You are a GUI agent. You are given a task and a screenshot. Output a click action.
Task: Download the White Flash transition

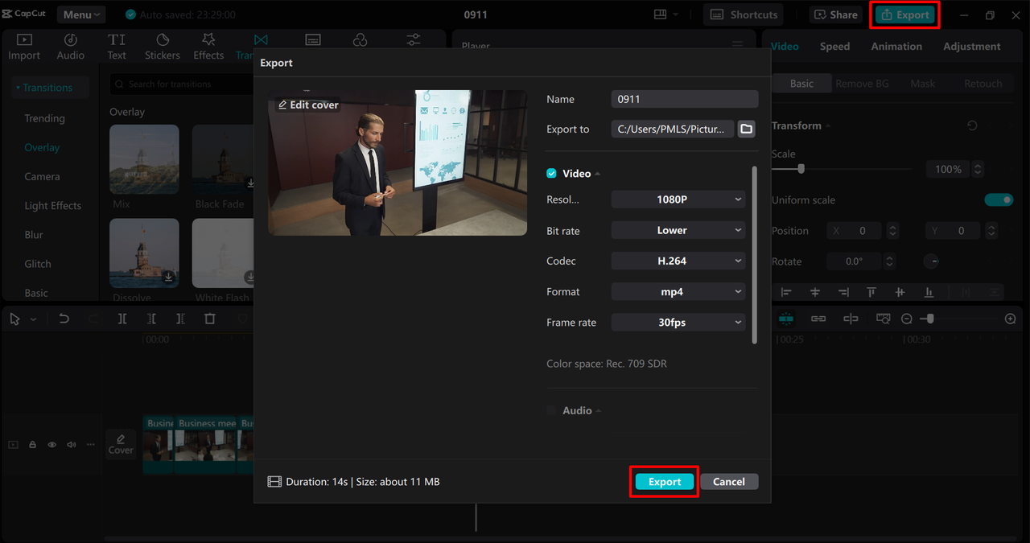[x=250, y=277]
